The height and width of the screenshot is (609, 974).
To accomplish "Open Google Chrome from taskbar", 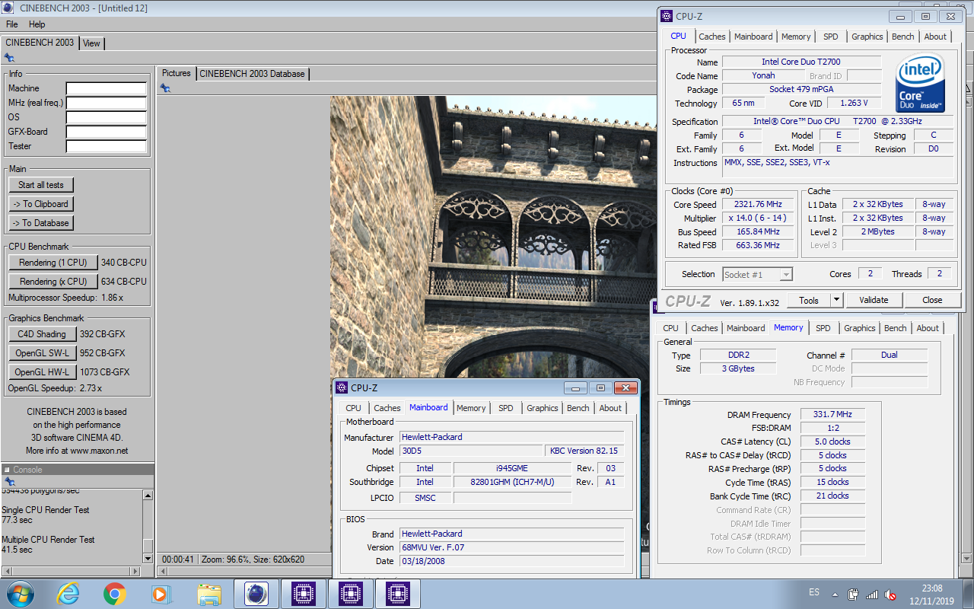I will pyautogui.click(x=115, y=594).
